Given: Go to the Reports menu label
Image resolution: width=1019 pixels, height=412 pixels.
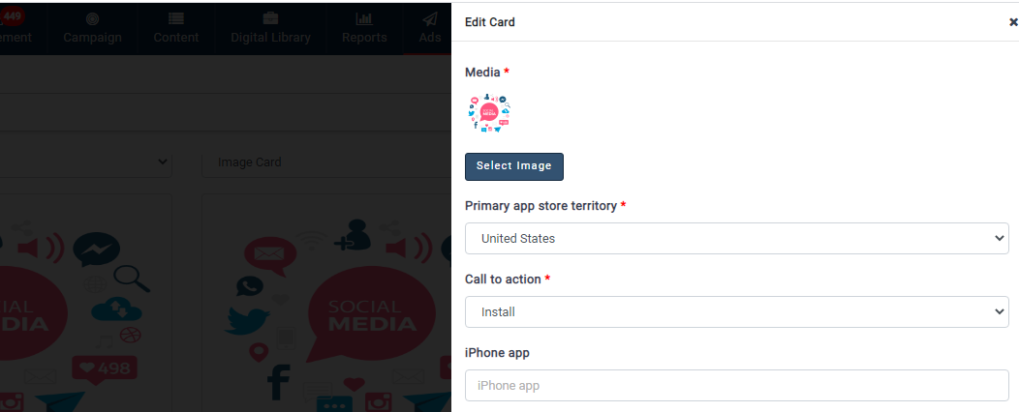Looking at the screenshot, I should pos(364,38).
